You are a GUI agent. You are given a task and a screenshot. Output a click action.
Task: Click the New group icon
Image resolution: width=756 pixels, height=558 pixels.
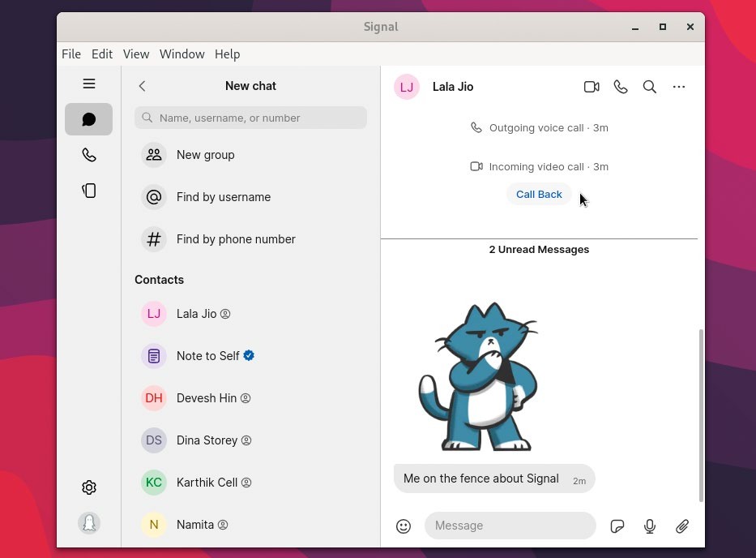154,155
